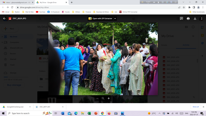Expand the Open with dropdown arrow
This screenshot has height=116, width=206.
click(115, 19)
